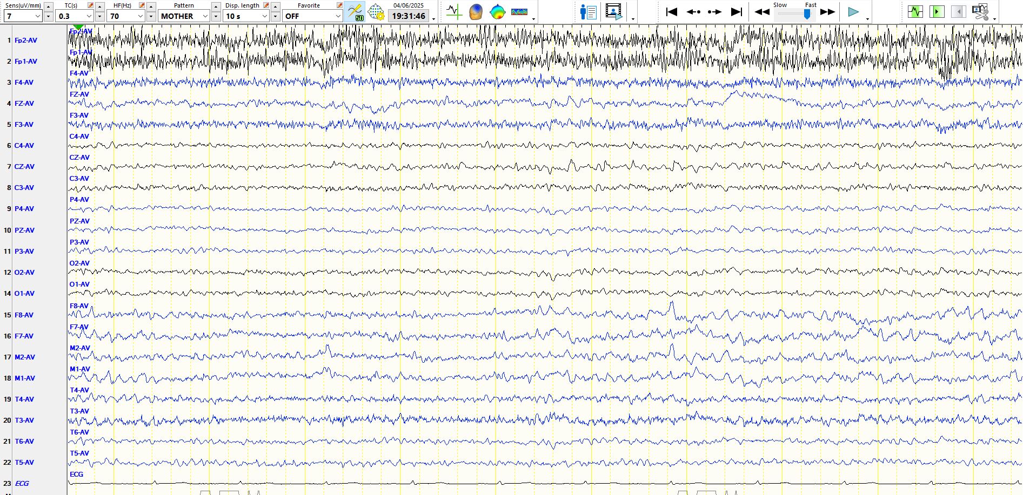This screenshot has width=1023, height=495.
Task: Increase HF(Hz) with the up stepper
Action: pos(151,6)
